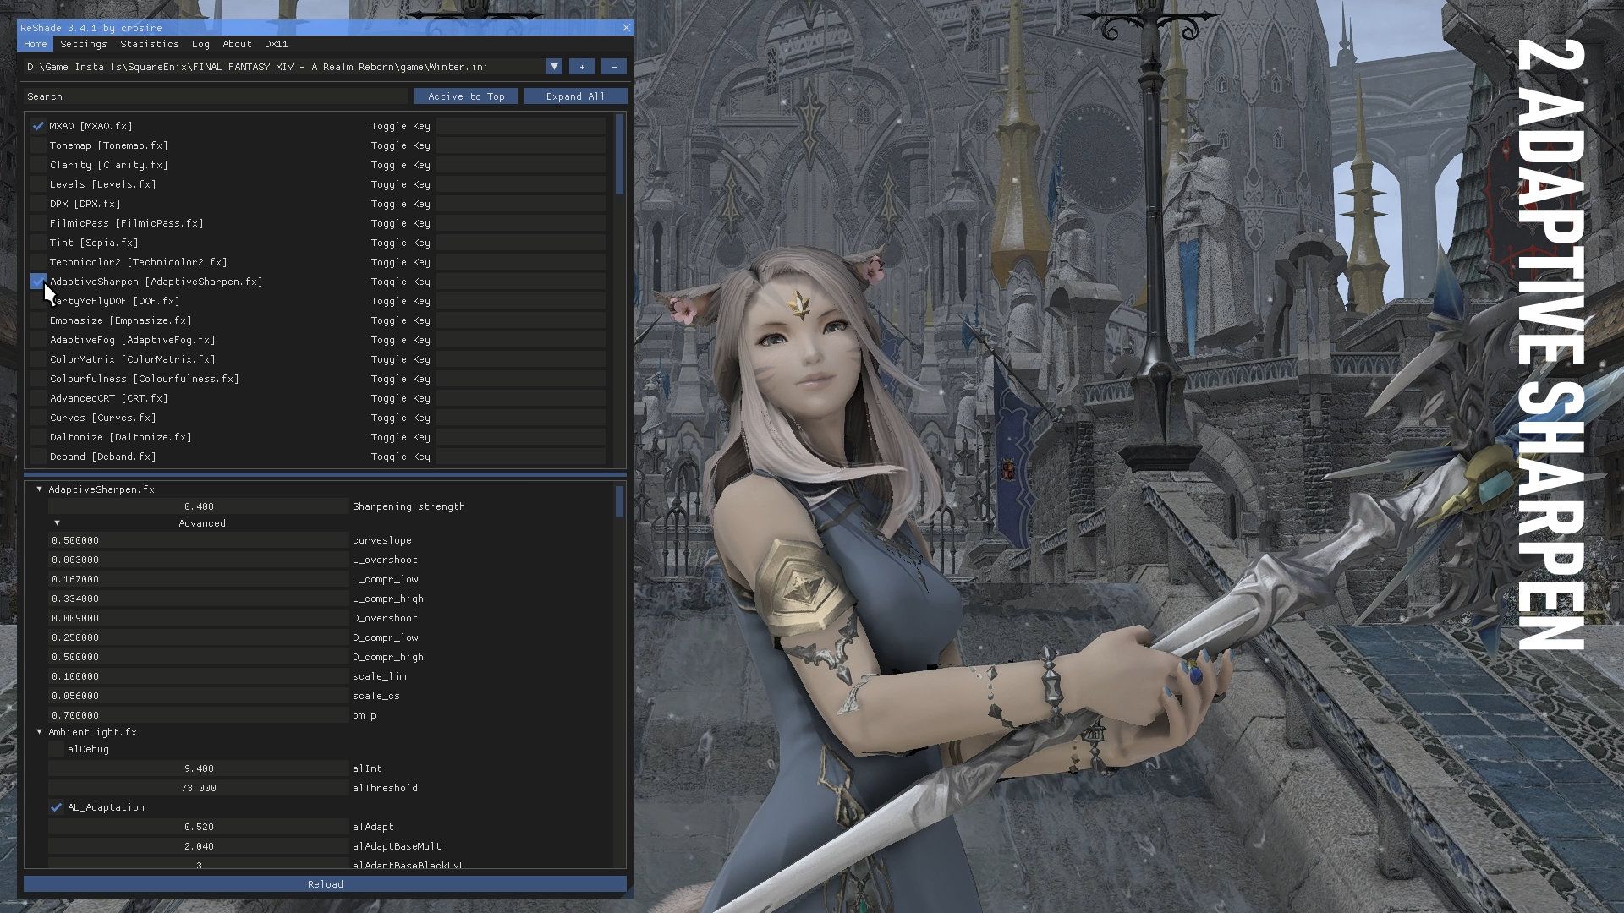Click the Search input field

216,96
